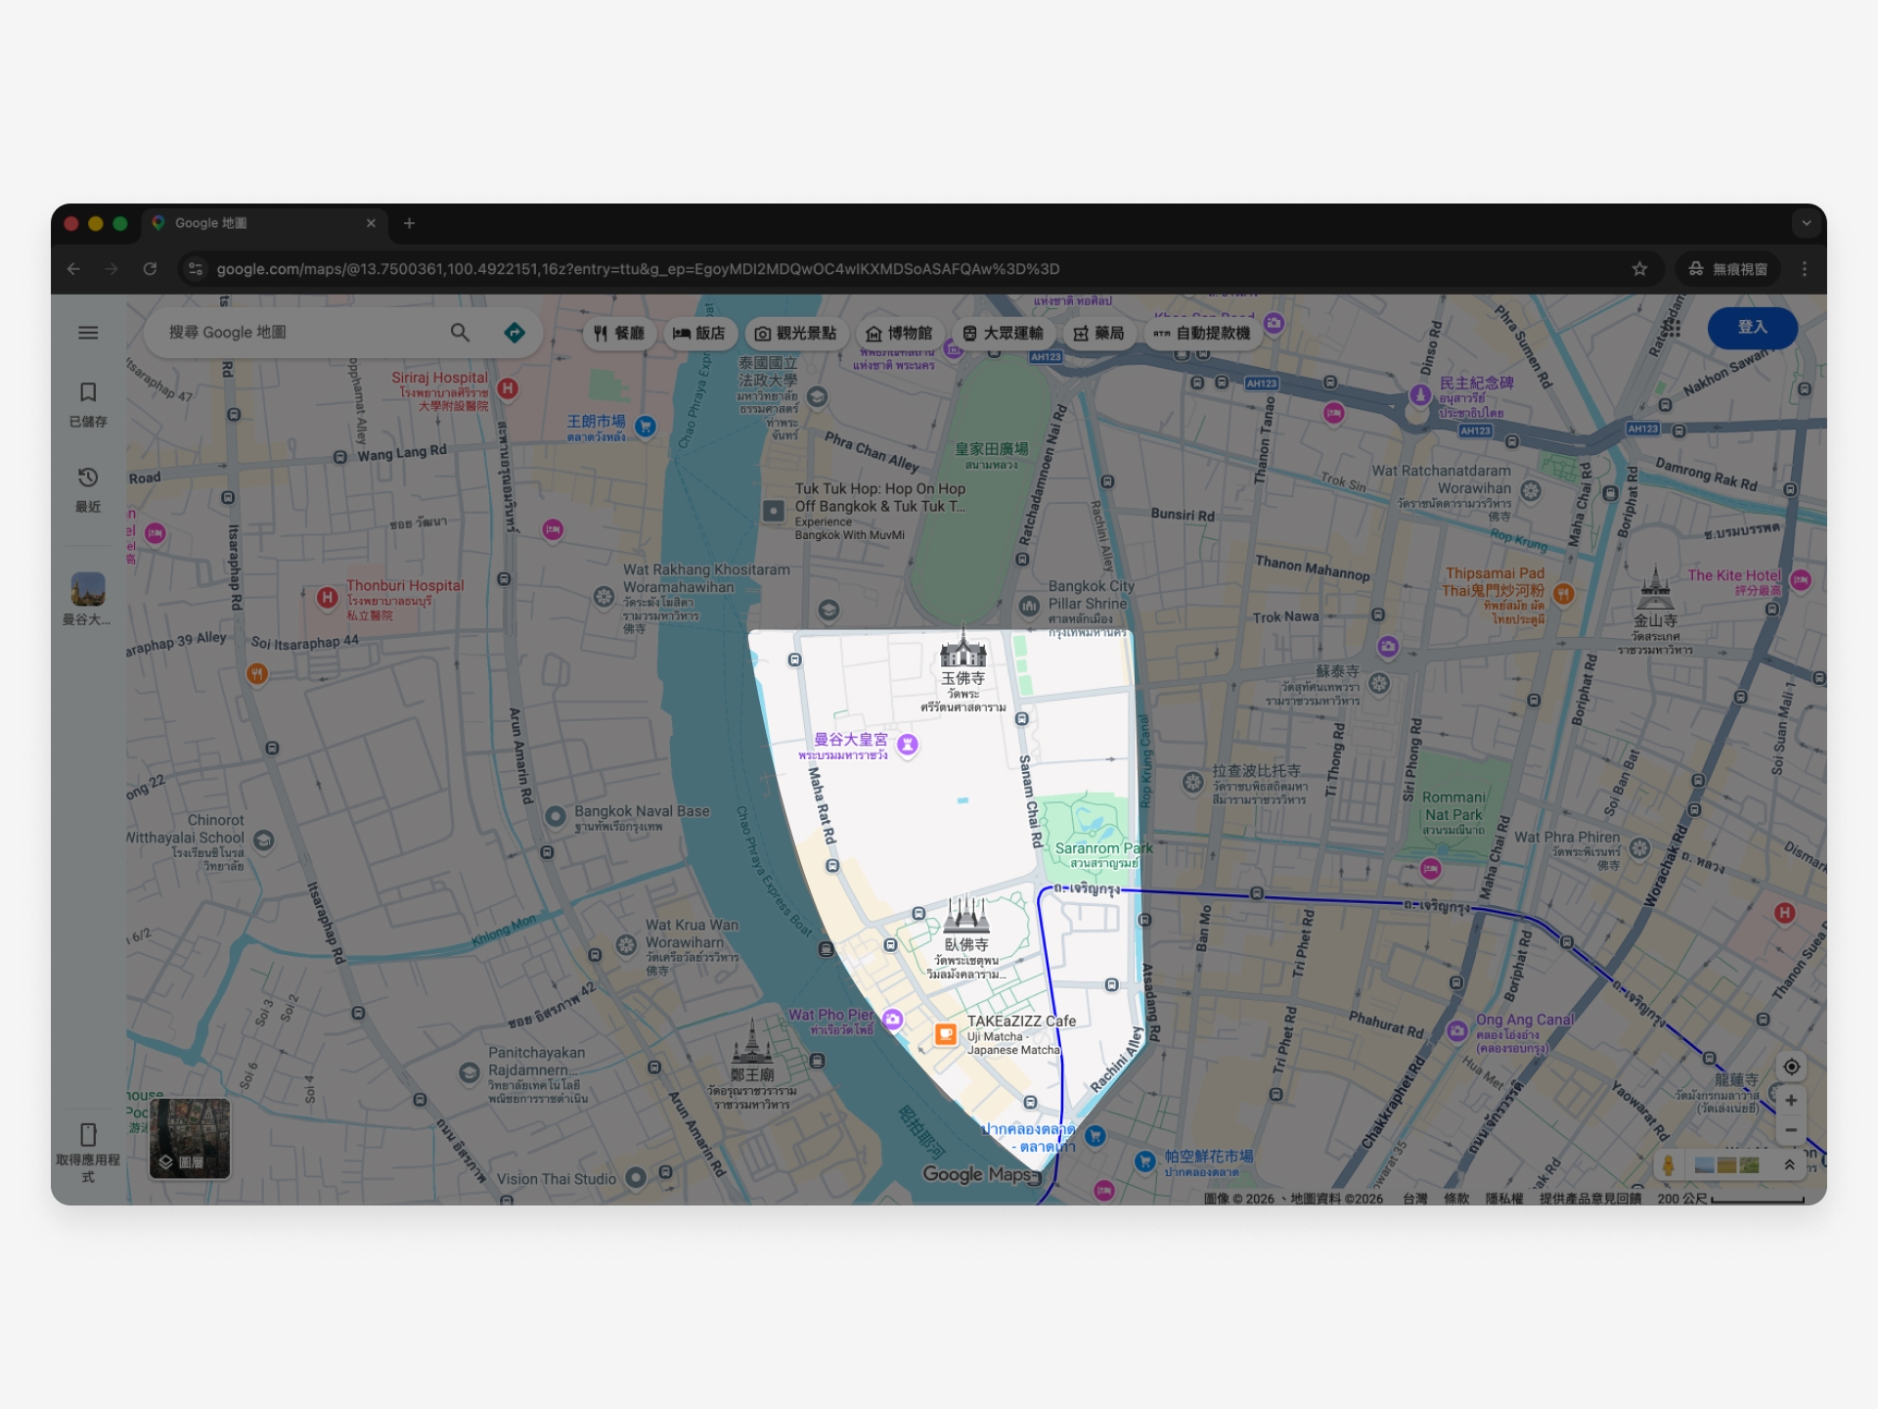Zoom in with the plus button

tap(1791, 1101)
